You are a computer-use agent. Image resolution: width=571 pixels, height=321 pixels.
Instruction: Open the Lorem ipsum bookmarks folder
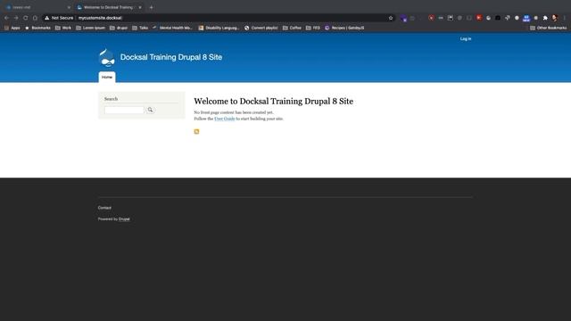tap(91, 28)
